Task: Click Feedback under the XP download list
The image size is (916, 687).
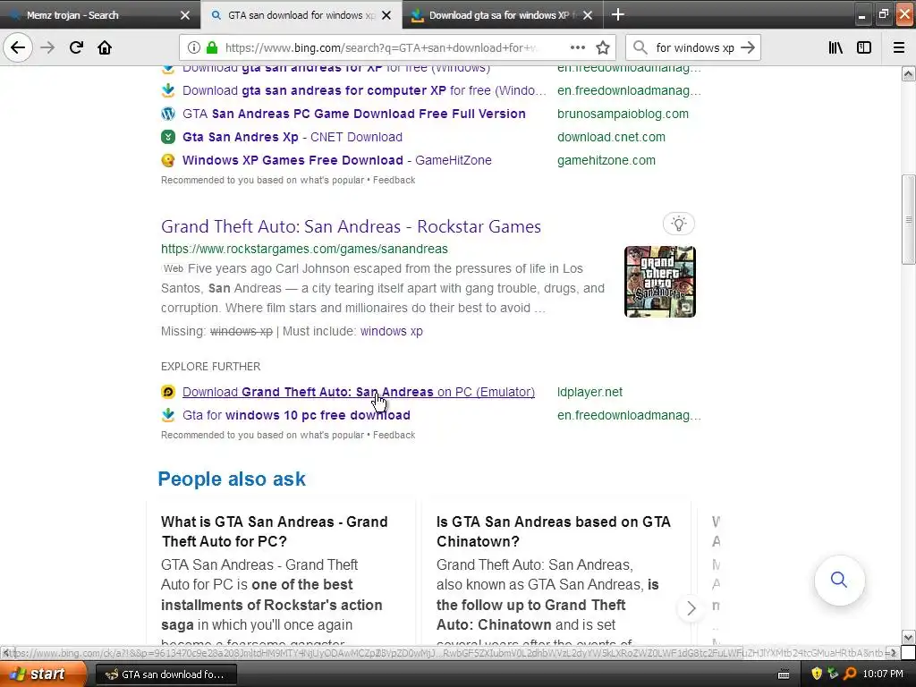Action: (x=394, y=180)
